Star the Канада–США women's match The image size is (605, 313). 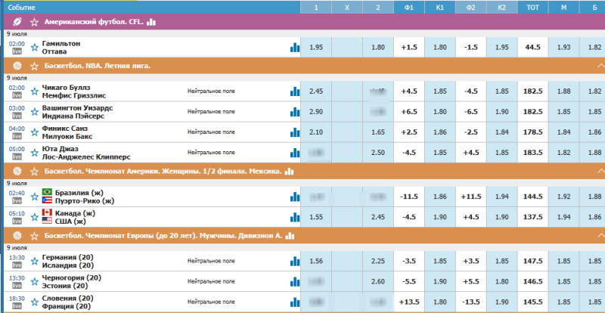click(x=34, y=218)
